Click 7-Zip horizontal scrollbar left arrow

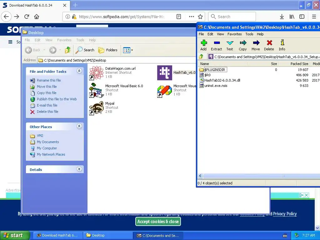click(200, 176)
